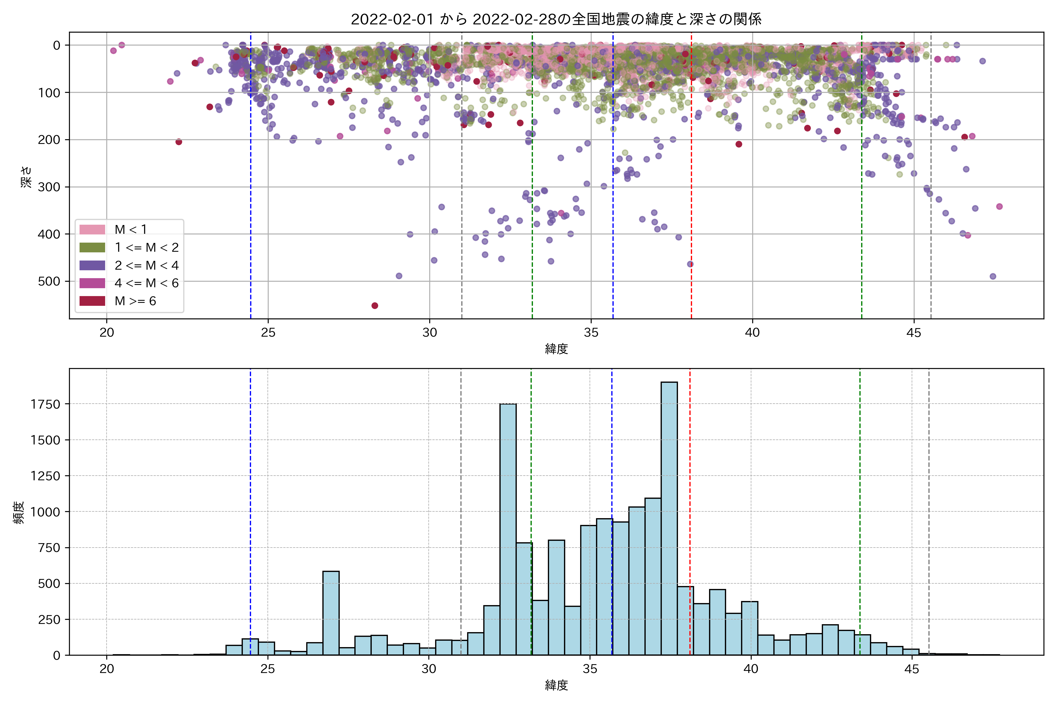Click the 400 tick label on the depth axis
This screenshot has height=705, width=1057.
point(48,234)
